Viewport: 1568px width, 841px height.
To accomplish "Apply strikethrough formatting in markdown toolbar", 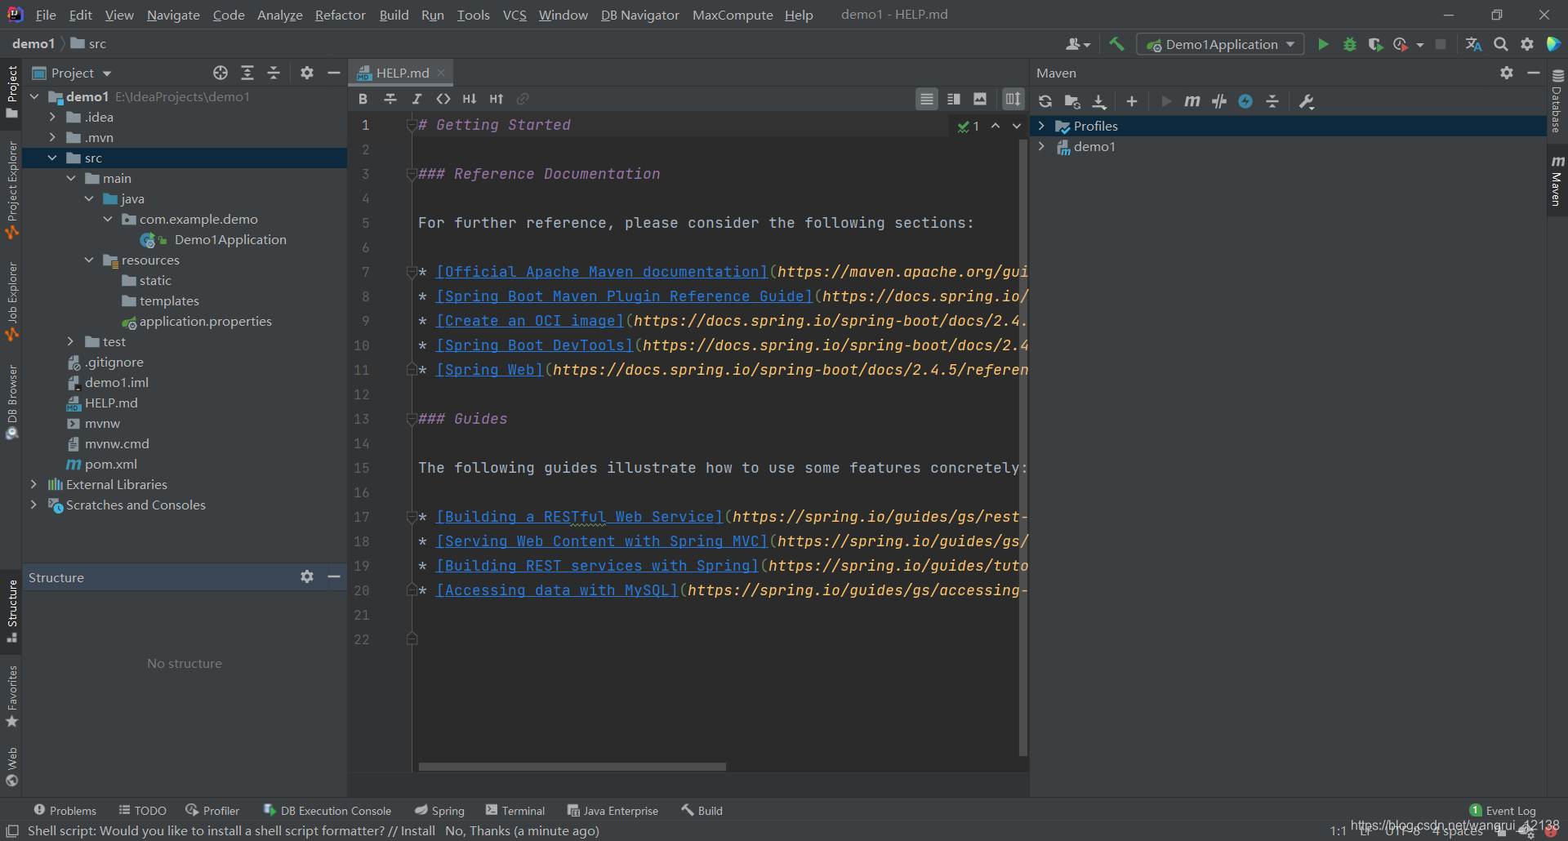I will (390, 99).
